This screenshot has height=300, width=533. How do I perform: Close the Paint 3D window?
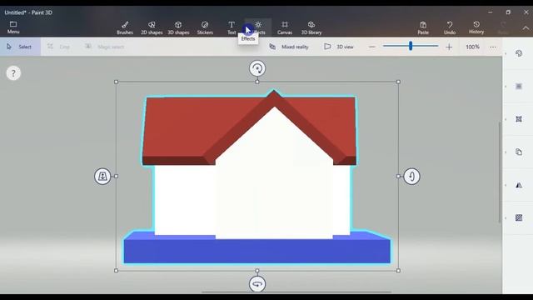click(x=526, y=12)
